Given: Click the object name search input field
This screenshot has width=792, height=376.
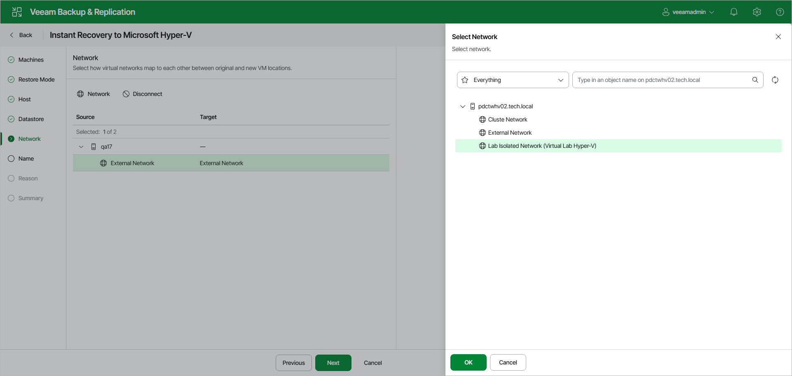Looking at the screenshot, I should [659, 80].
